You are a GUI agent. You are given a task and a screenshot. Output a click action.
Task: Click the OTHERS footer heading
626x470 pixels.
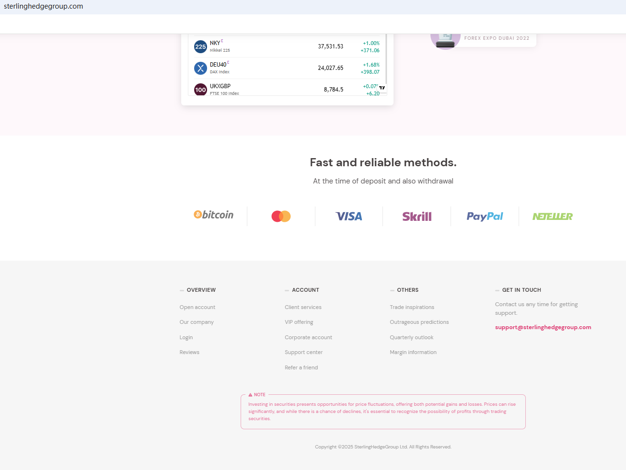(407, 290)
